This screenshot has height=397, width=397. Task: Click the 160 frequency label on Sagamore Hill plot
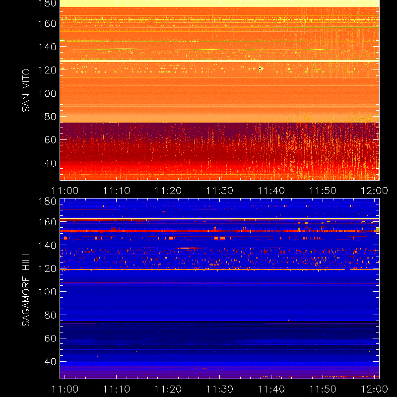(47, 222)
